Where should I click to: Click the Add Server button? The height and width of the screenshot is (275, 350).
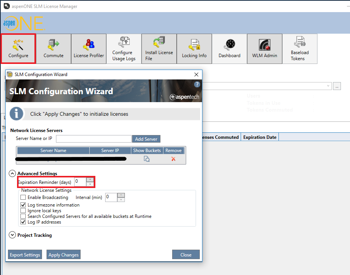point(146,139)
